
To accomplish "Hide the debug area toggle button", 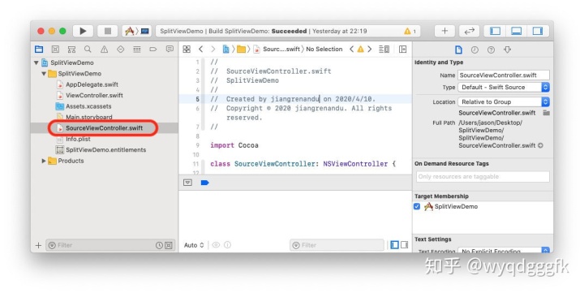I will [x=187, y=183].
